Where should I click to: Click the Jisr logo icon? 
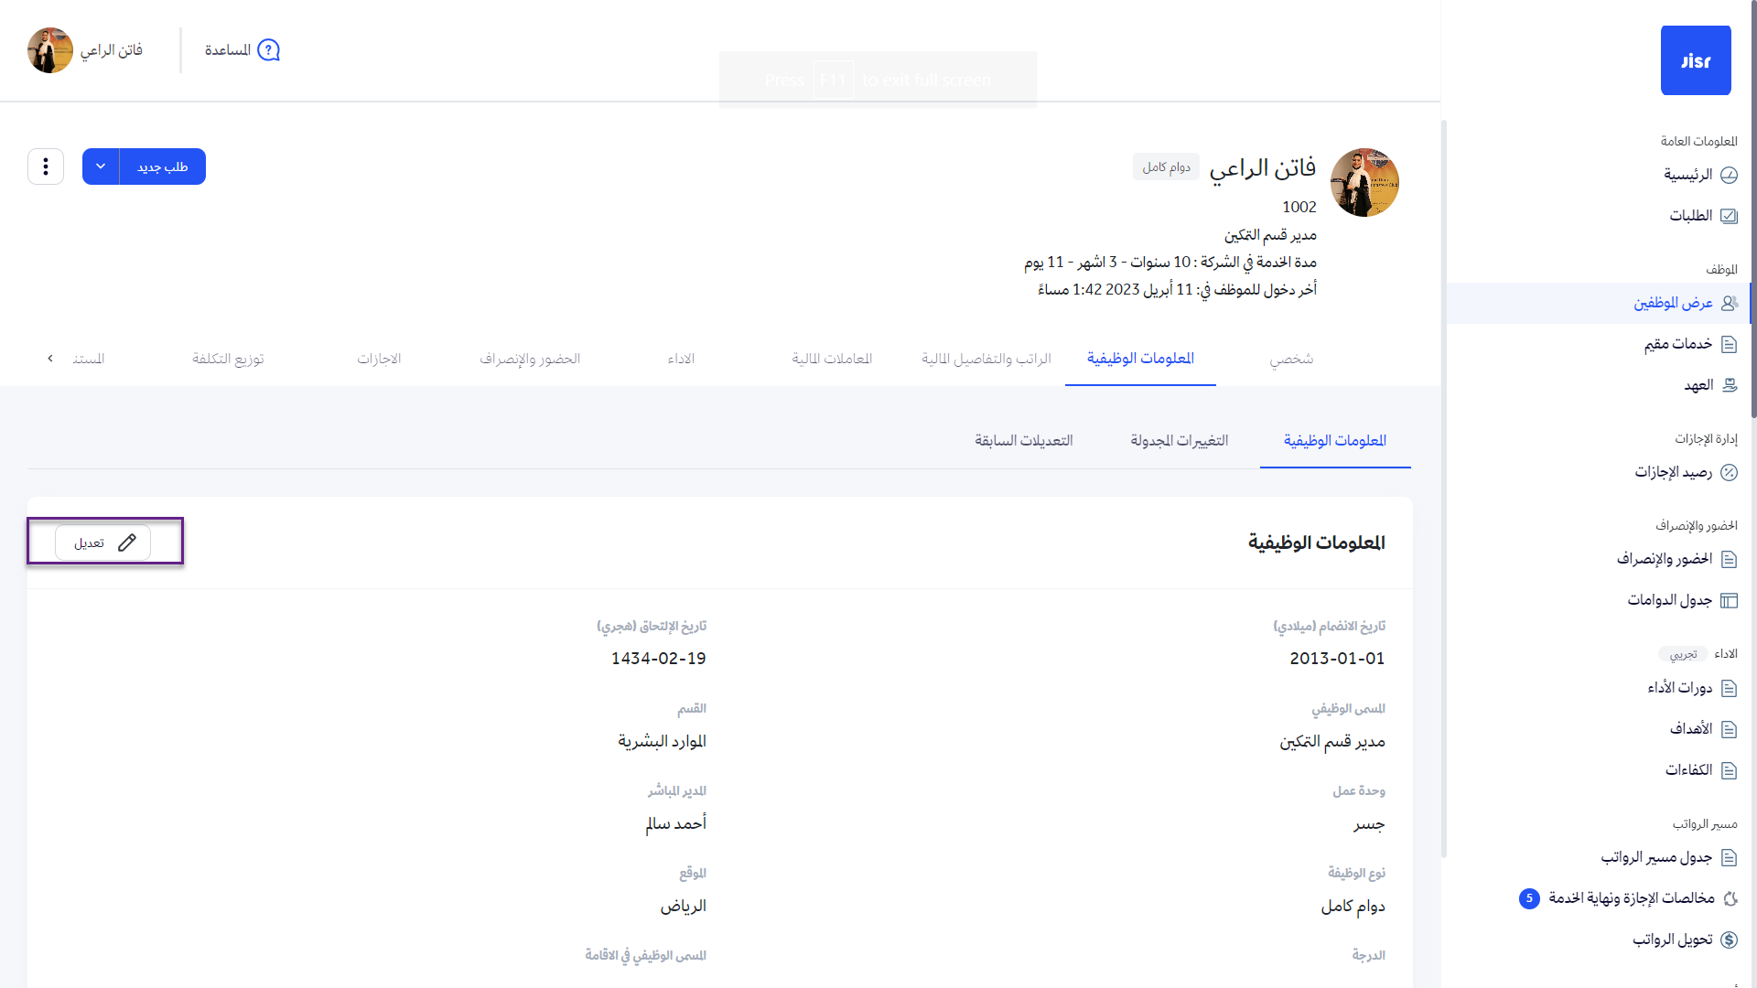coord(1695,60)
